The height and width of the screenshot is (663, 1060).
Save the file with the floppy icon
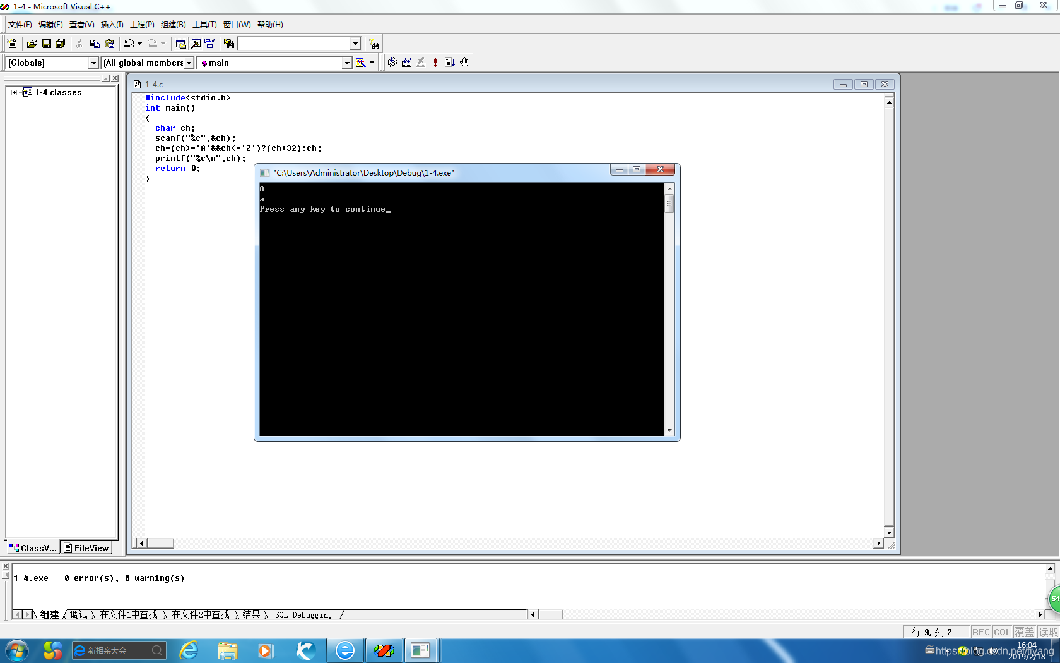(46, 44)
